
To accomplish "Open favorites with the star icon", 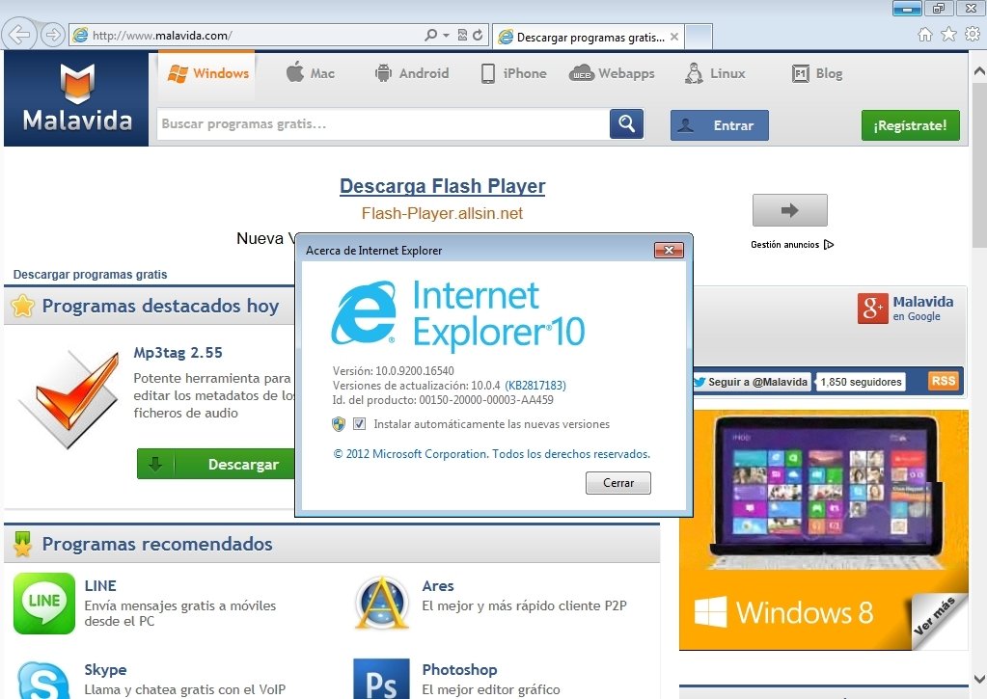I will 948,35.
